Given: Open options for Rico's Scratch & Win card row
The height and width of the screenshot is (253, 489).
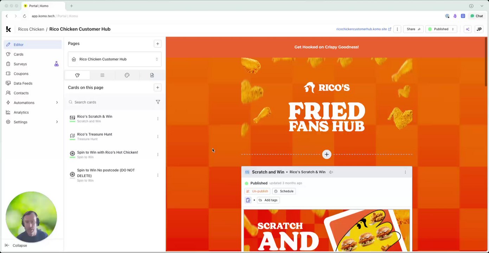Looking at the screenshot, I should coord(157,119).
